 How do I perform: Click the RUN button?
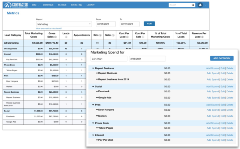coord(149,23)
